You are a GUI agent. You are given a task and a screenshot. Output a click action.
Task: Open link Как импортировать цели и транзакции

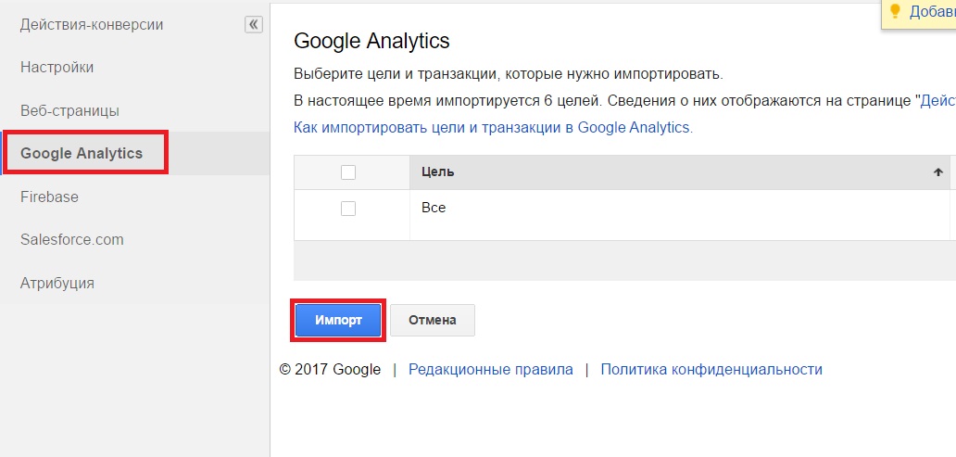click(493, 128)
